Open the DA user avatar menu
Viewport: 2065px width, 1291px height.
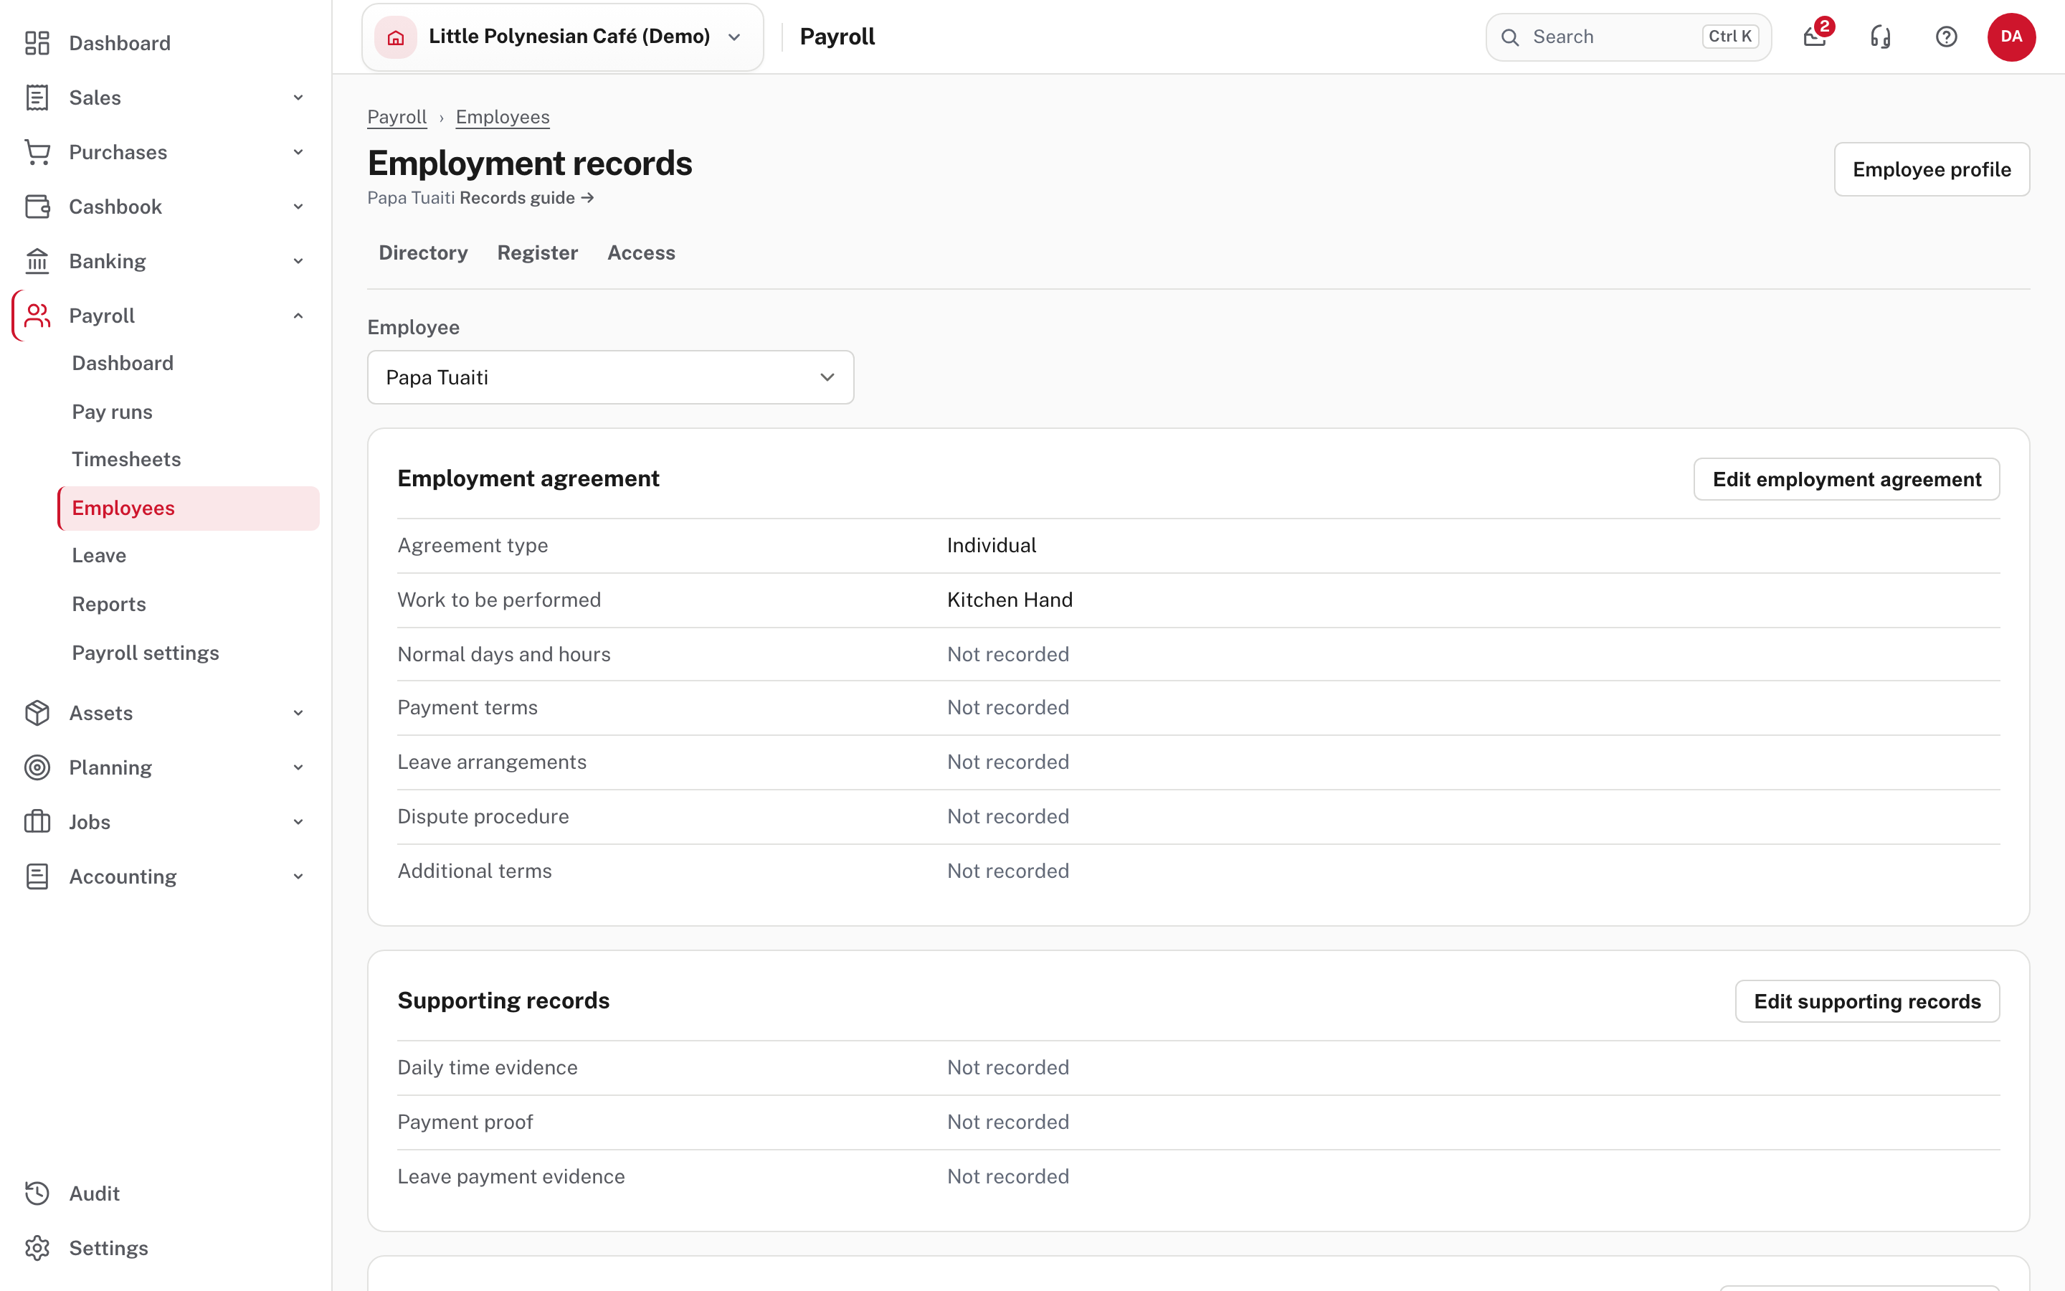click(2011, 37)
